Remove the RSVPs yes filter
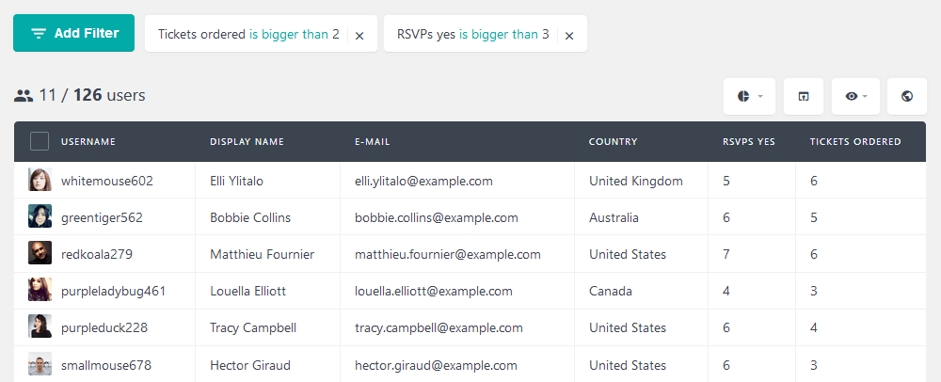Screen dimensions: 941x382 [569, 36]
